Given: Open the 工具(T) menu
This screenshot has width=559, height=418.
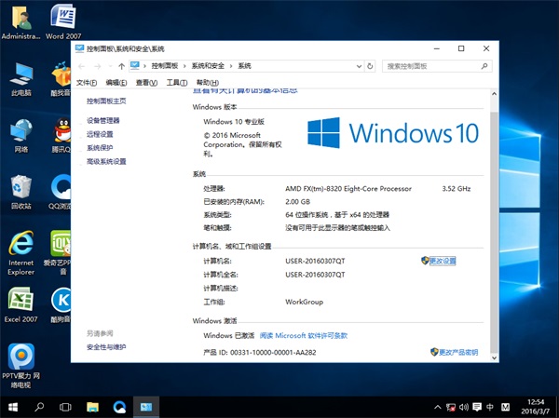Looking at the screenshot, I should tap(176, 83).
